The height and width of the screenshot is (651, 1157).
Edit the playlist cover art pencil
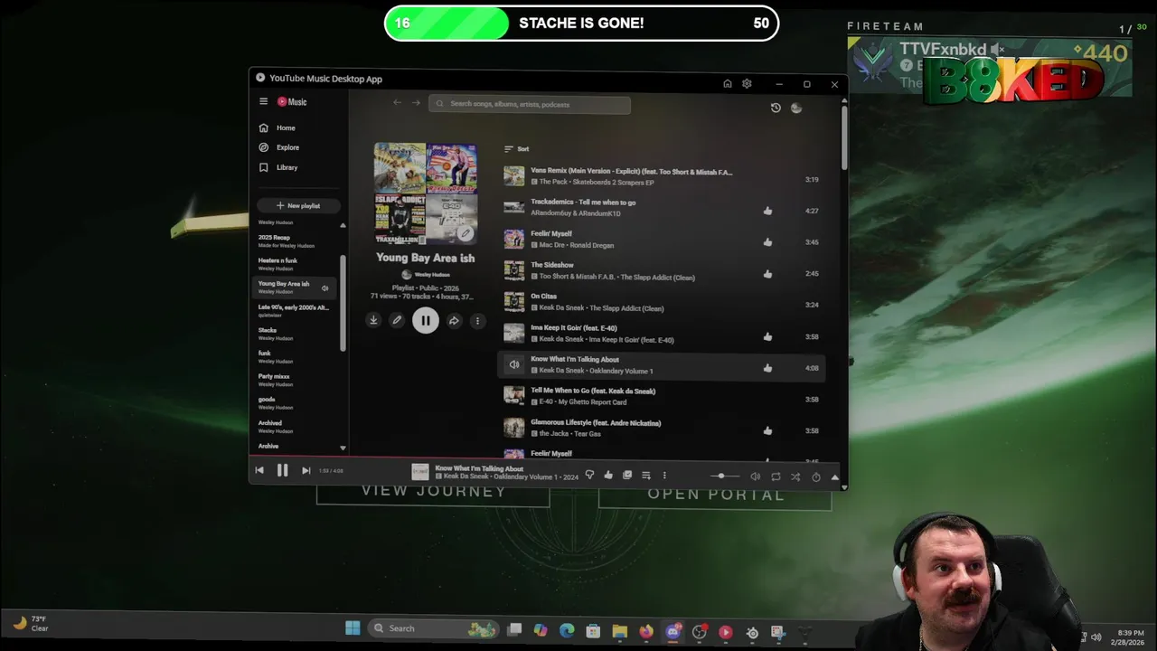point(465,233)
